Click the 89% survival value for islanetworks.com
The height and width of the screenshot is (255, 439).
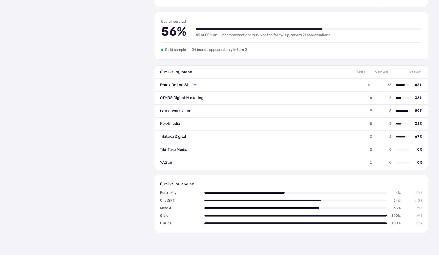(x=418, y=111)
